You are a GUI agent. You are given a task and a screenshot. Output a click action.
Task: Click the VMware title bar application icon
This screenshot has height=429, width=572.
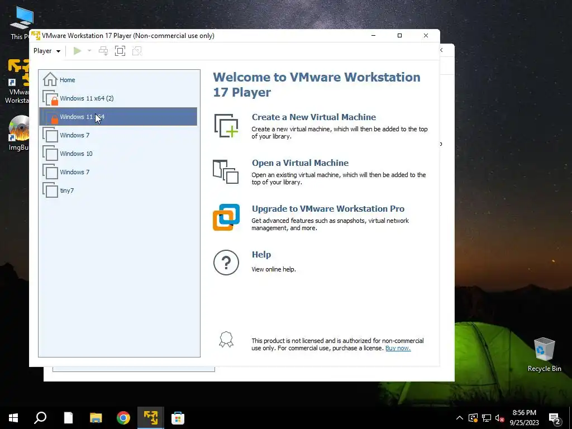click(x=36, y=36)
